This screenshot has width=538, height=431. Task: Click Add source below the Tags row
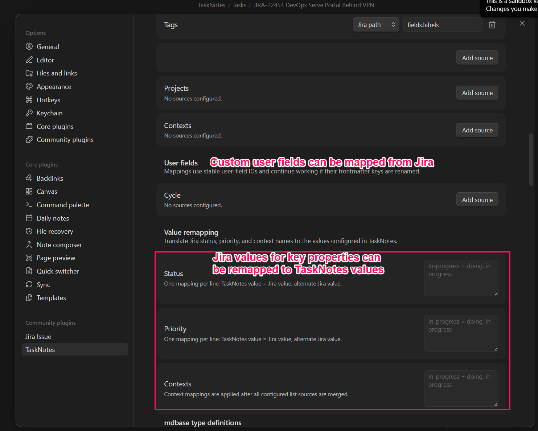477,58
